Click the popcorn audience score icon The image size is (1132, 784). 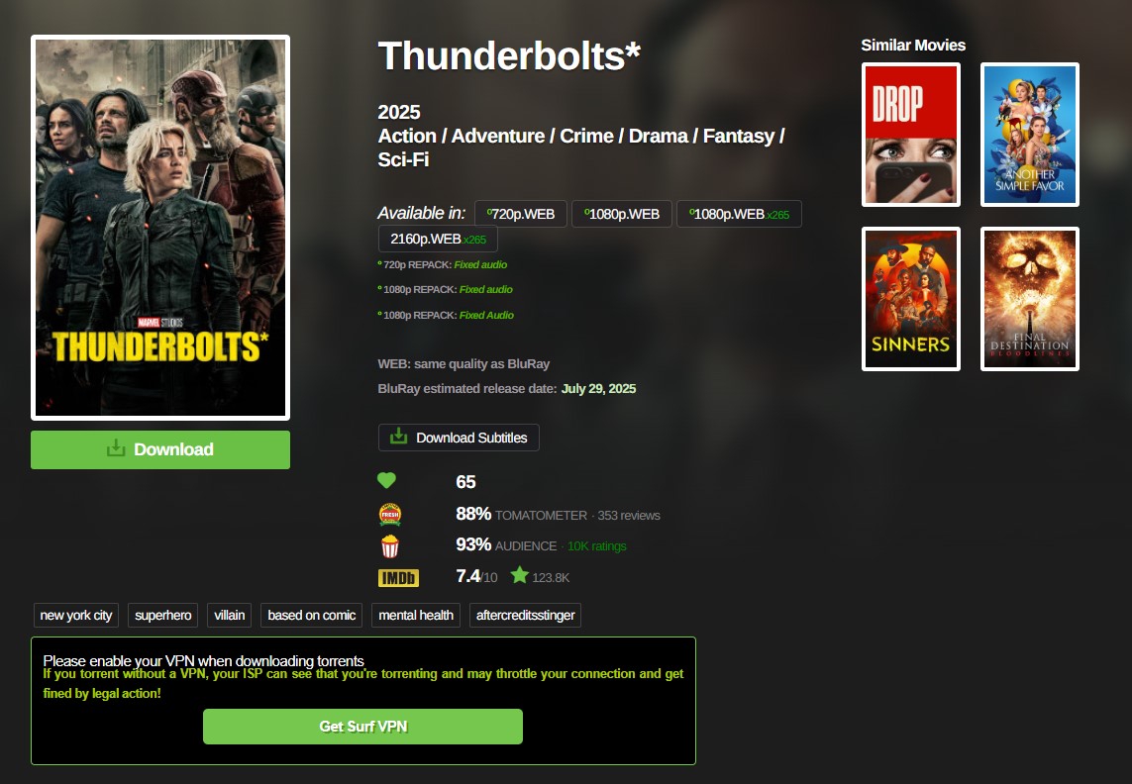[390, 545]
